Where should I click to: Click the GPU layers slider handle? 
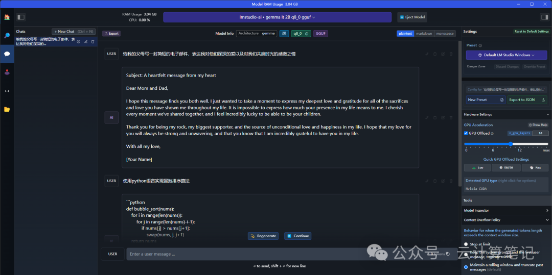(x=511, y=144)
